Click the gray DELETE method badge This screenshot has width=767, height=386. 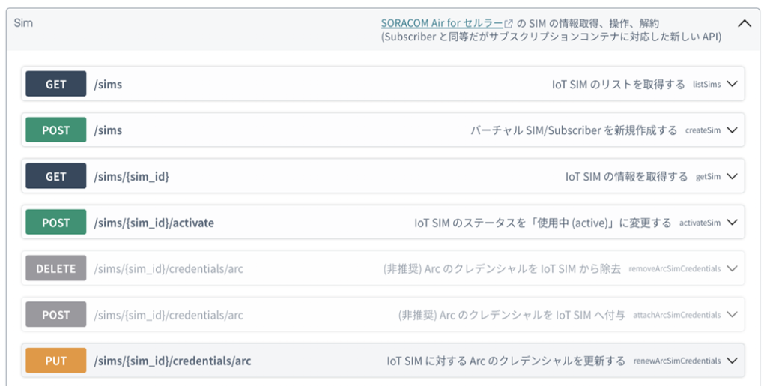(56, 268)
